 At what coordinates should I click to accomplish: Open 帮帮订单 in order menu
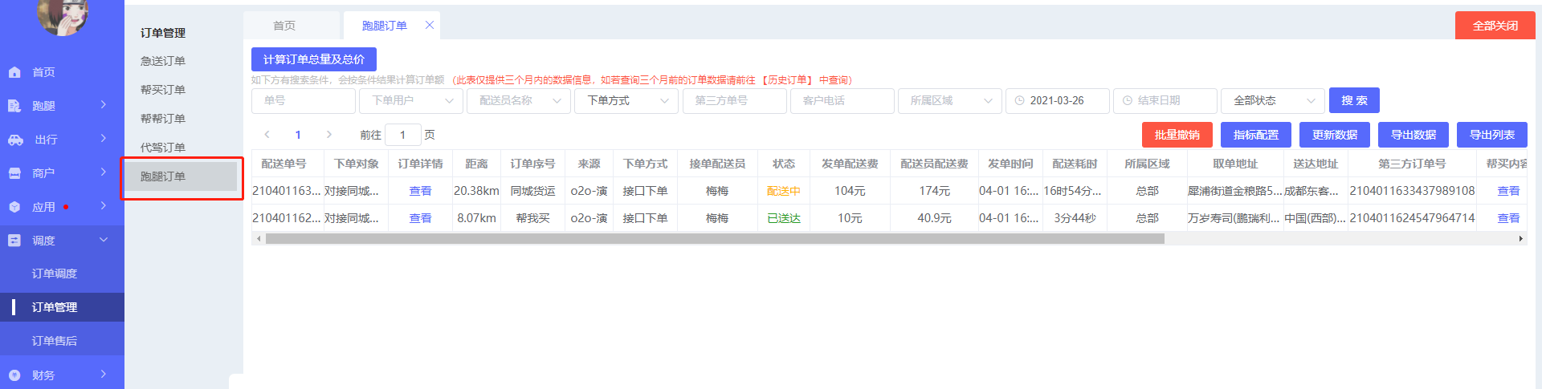tap(163, 119)
